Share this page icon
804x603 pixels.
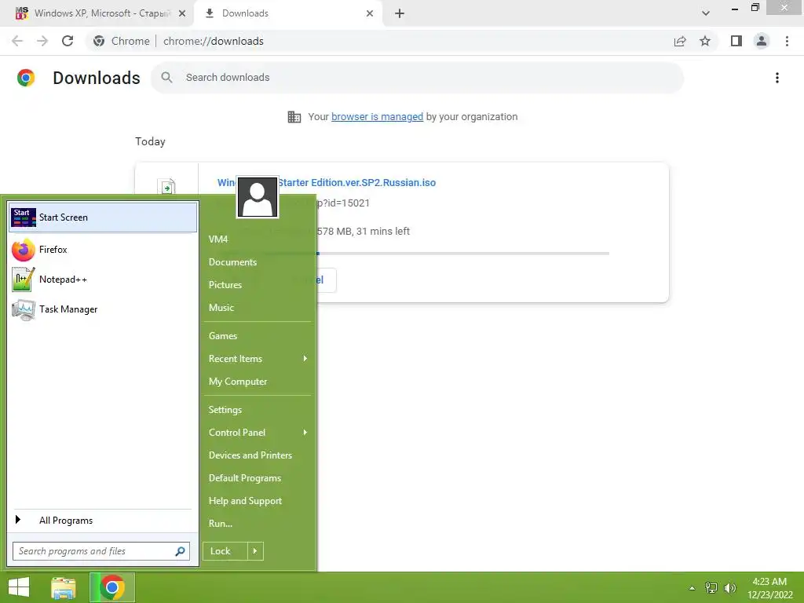coord(680,41)
